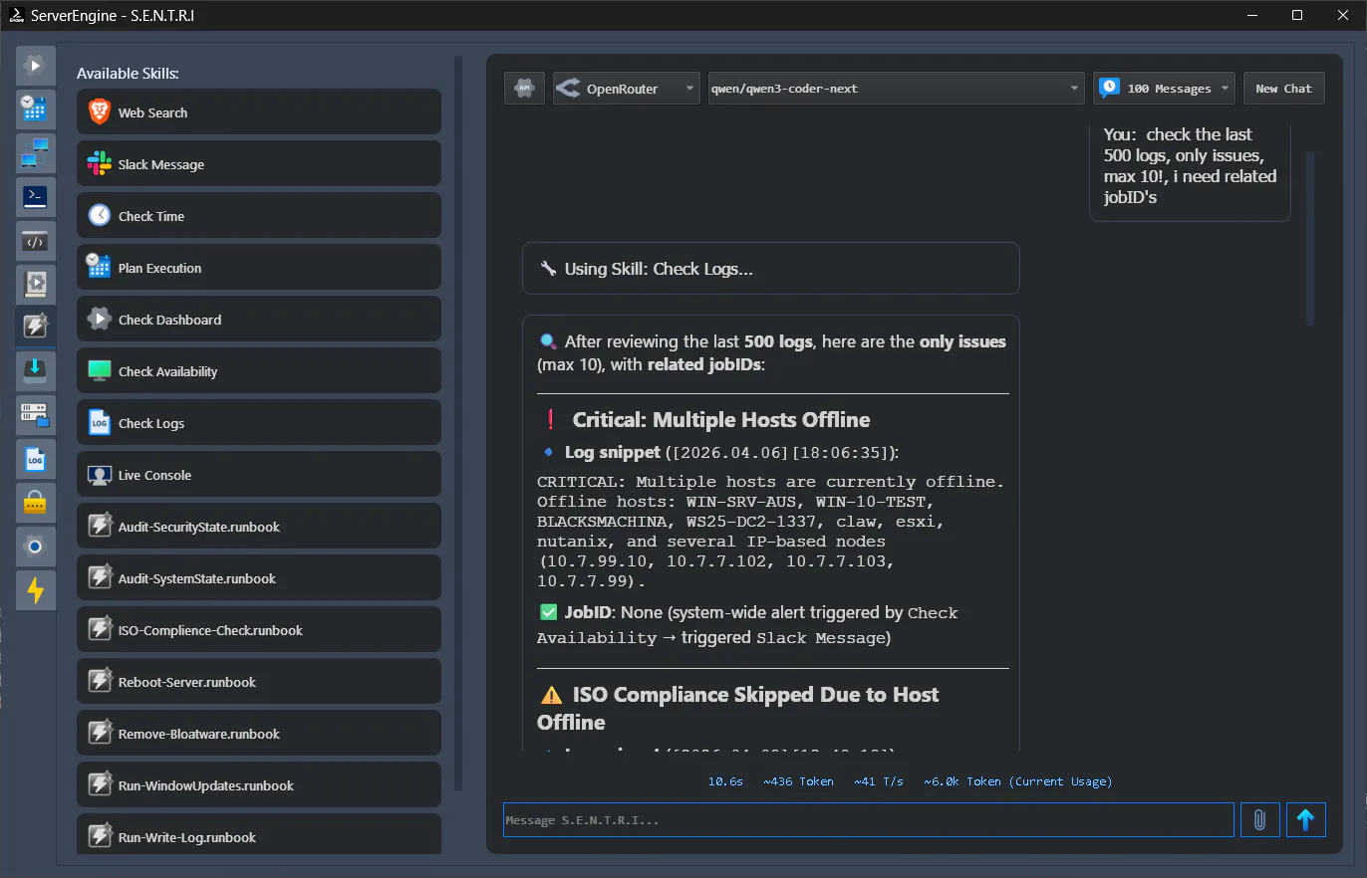Expand the 100 Messages dropdown
This screenshot has width=1367, height=878.
coord(1164,88)
